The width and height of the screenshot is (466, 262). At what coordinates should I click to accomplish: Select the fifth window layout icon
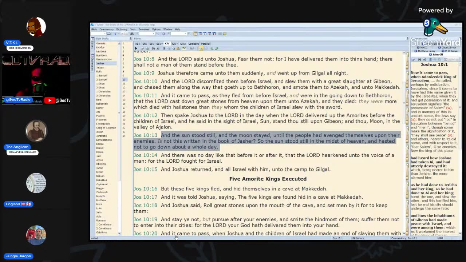point(214,34)
